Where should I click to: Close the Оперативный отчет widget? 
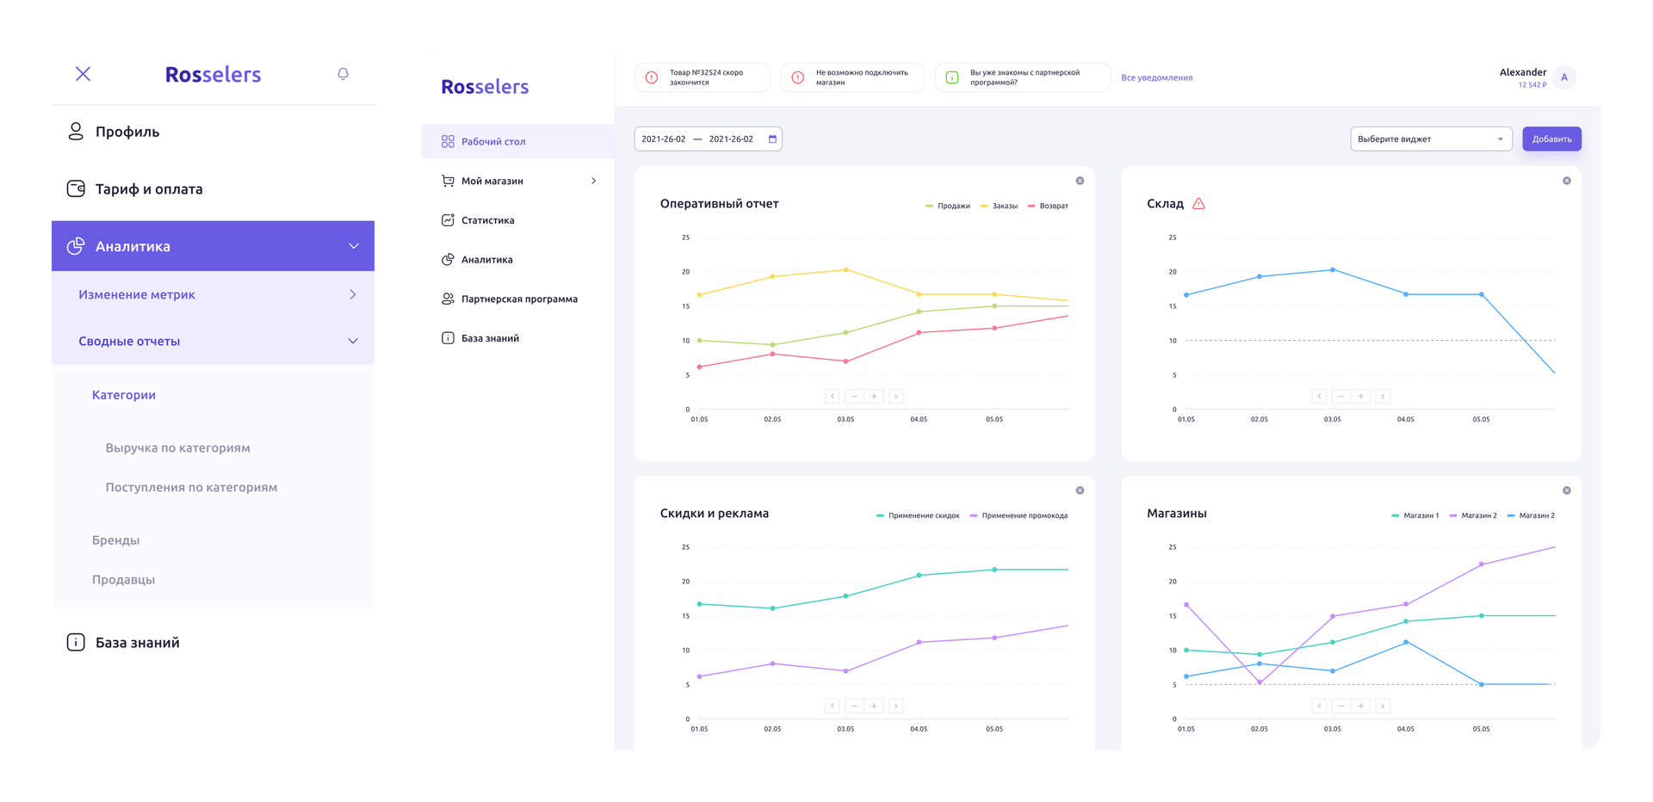point(1080,181)
